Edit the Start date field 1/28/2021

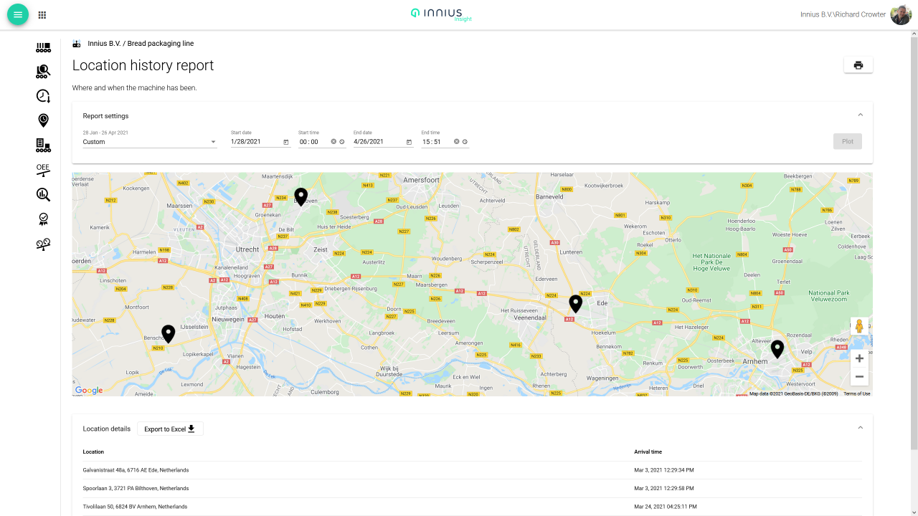[x=255, y=142]
